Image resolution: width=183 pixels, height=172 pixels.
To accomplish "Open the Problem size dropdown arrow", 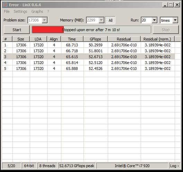I will (45, 20).
